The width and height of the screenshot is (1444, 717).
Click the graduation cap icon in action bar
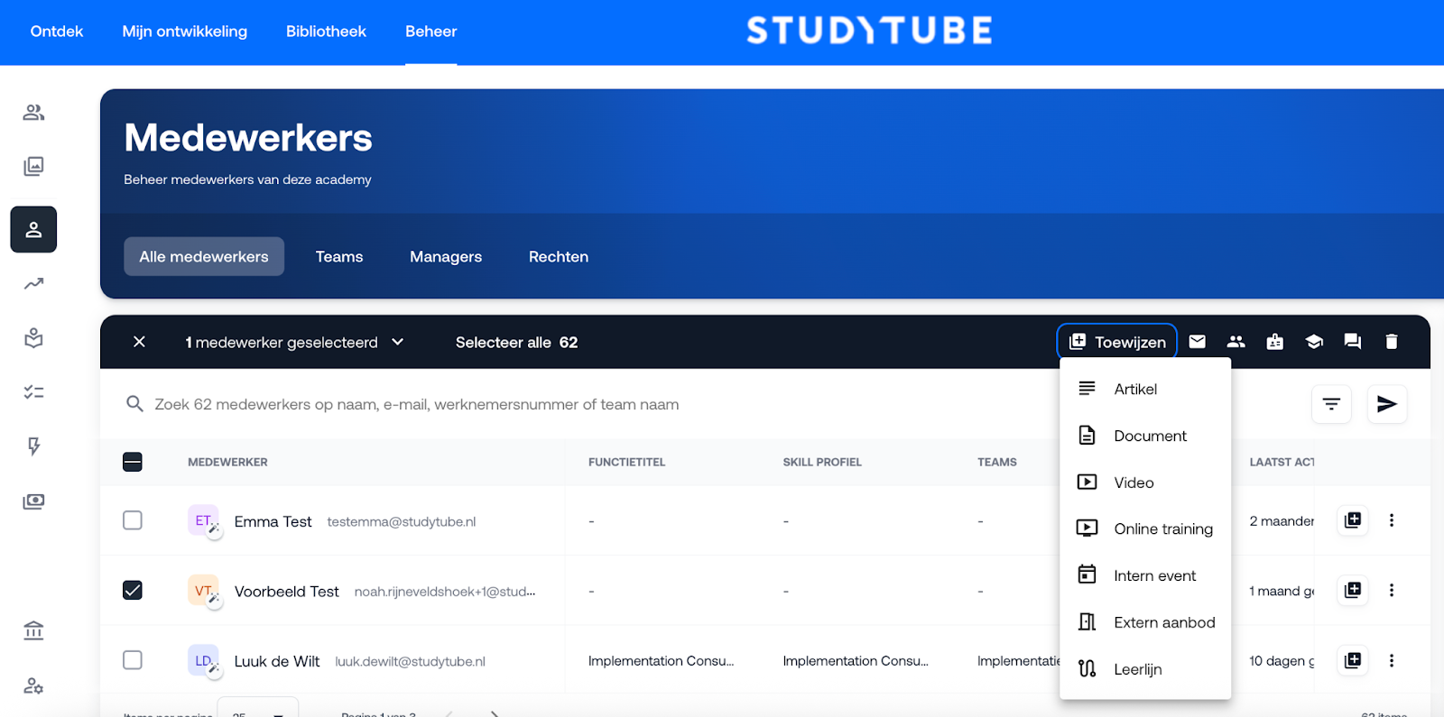1314,342
